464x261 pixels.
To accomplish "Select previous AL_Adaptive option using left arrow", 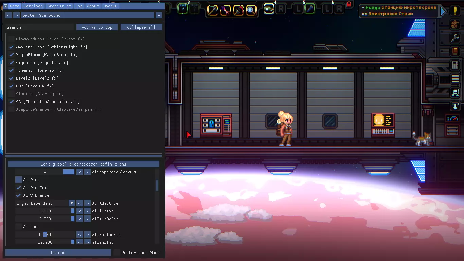I will [x=79, y=203].
